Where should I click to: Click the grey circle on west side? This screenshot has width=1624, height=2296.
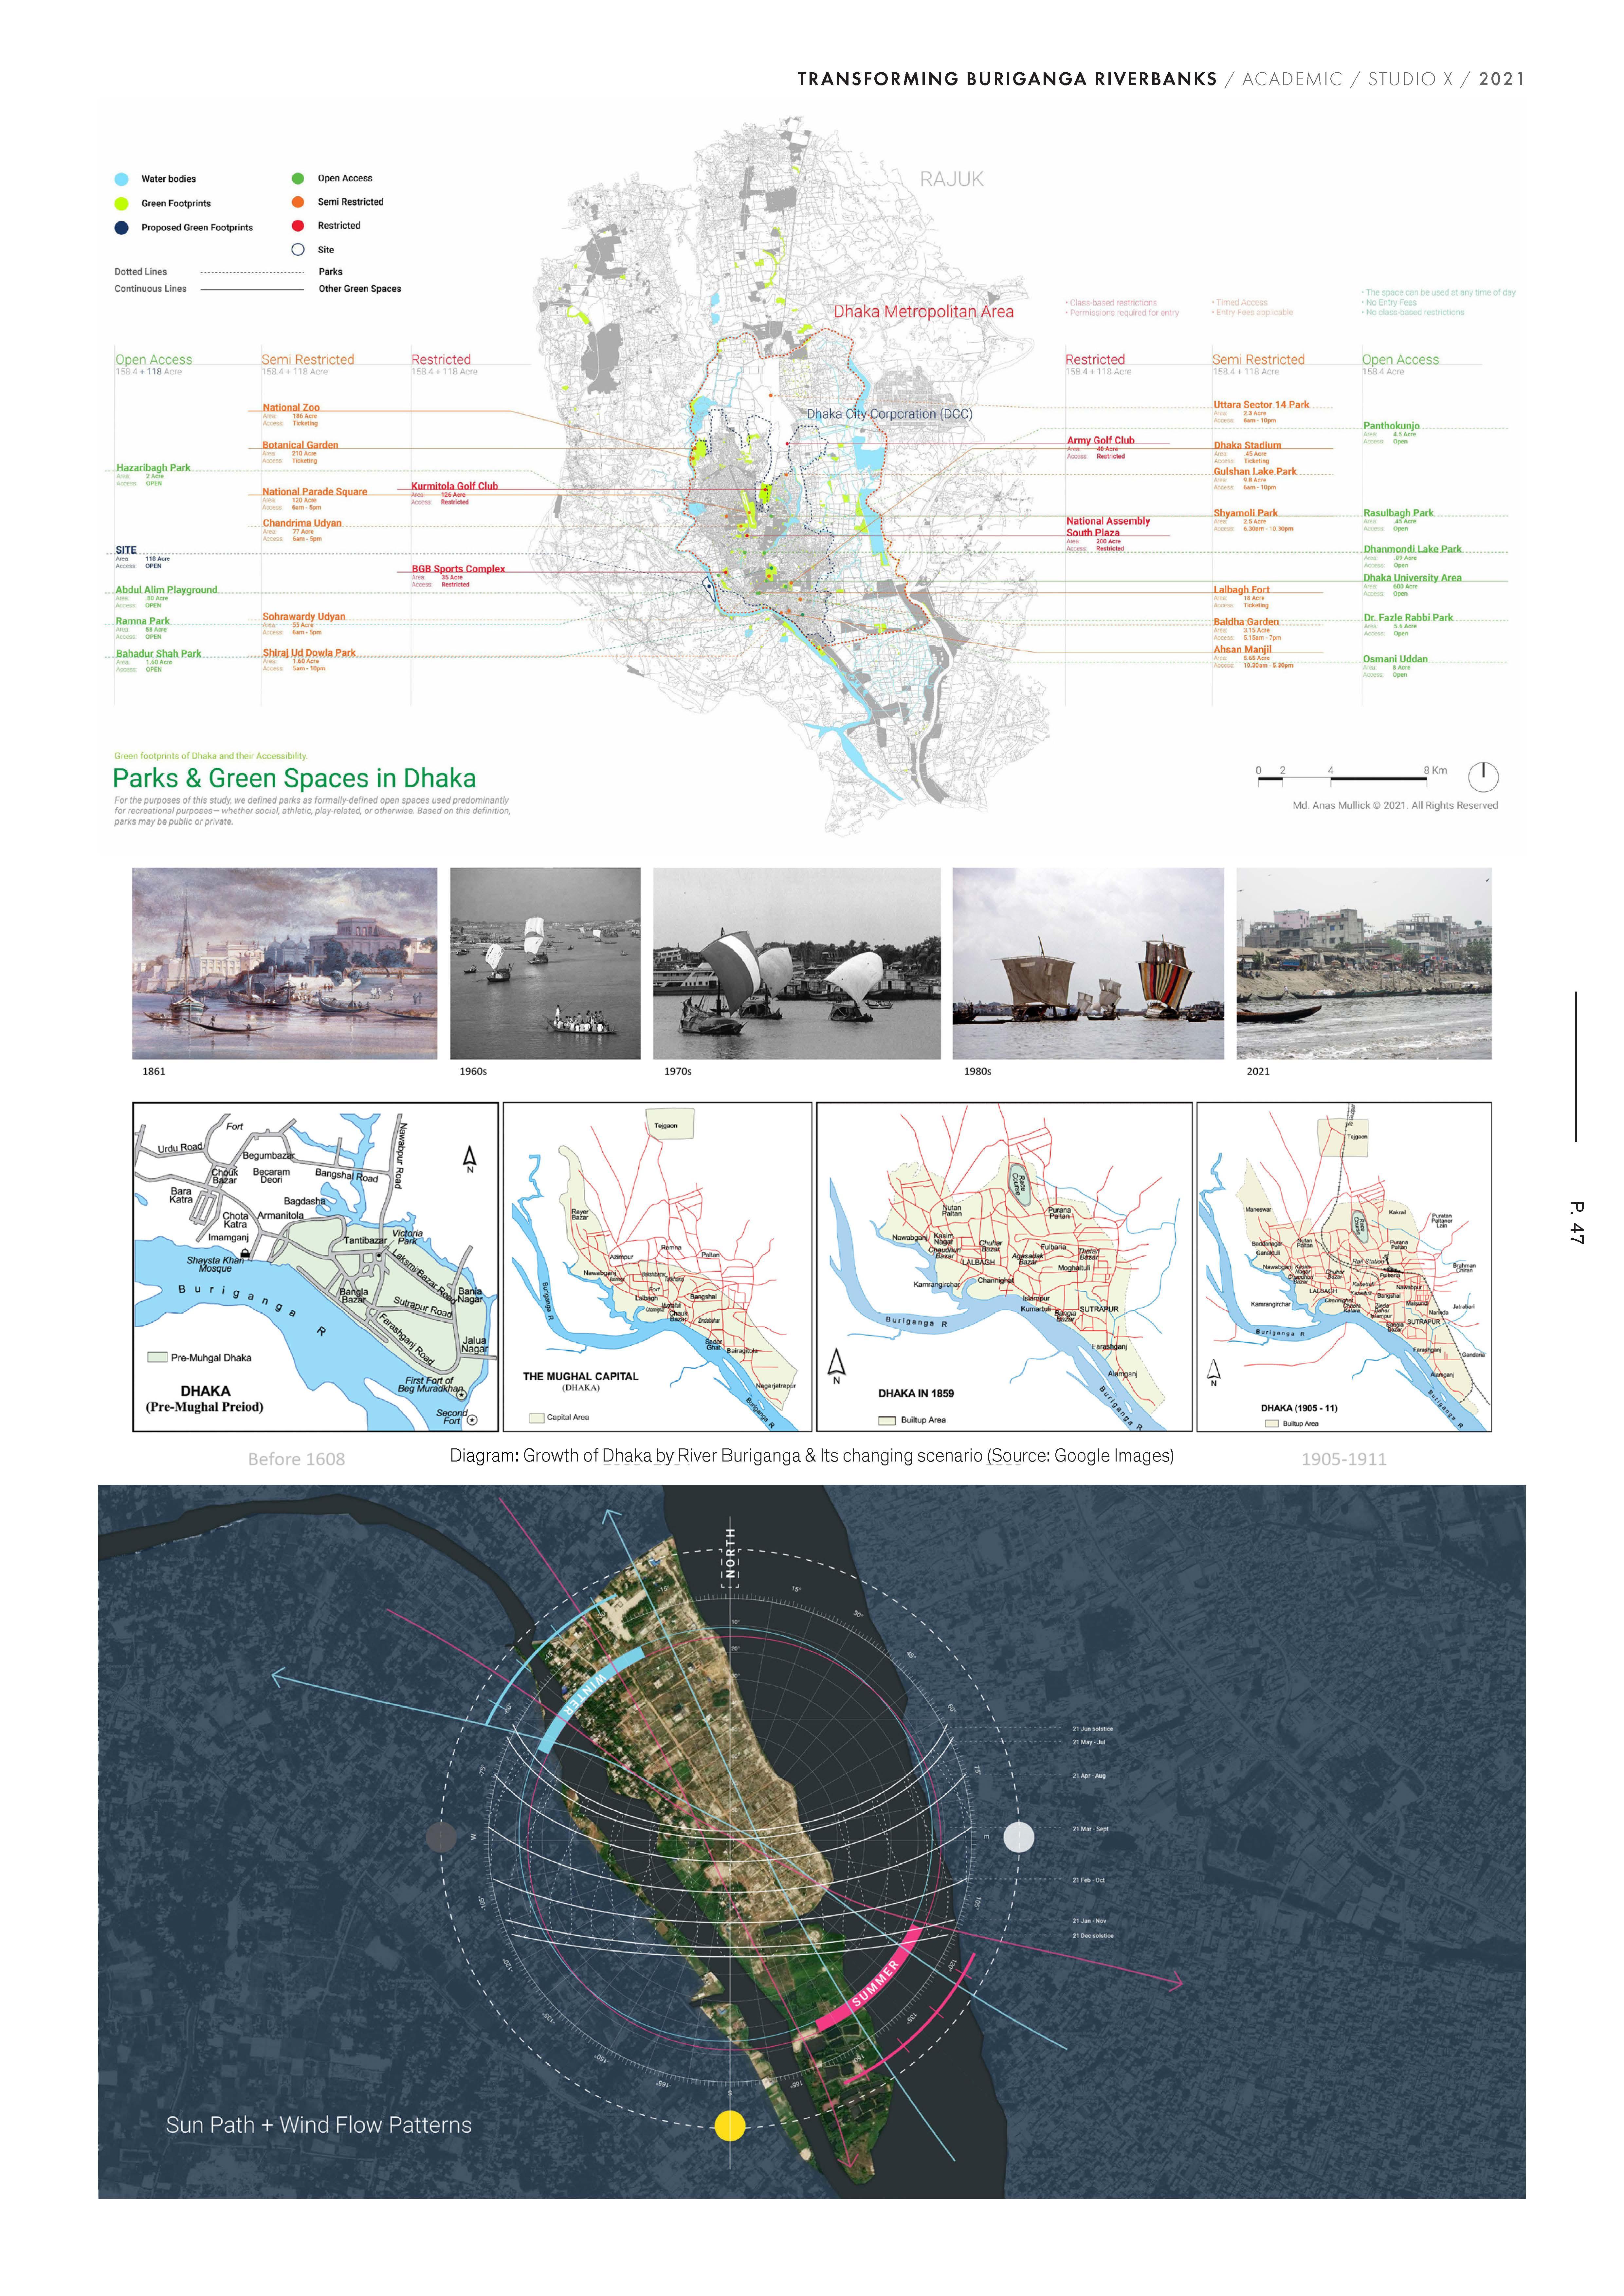[441, 1837]
